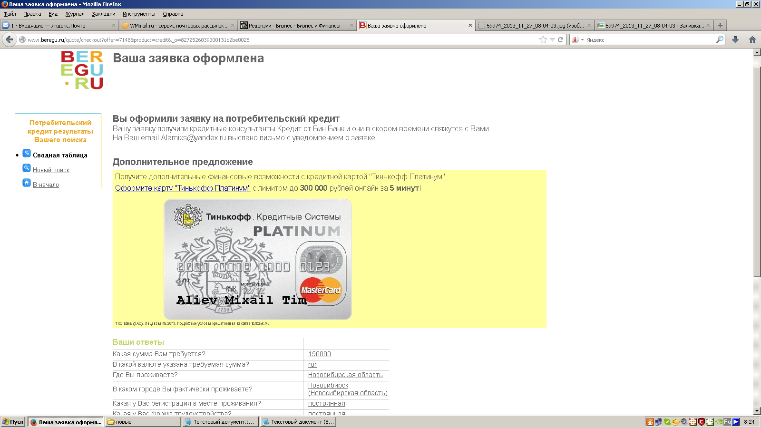Click the house icon beside В начало
This screenshot has height=428, width=761.
coord(27,183)
